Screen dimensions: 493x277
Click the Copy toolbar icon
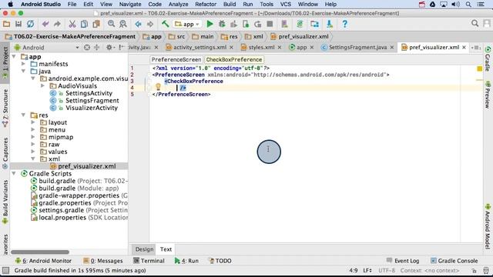[84, 24]
